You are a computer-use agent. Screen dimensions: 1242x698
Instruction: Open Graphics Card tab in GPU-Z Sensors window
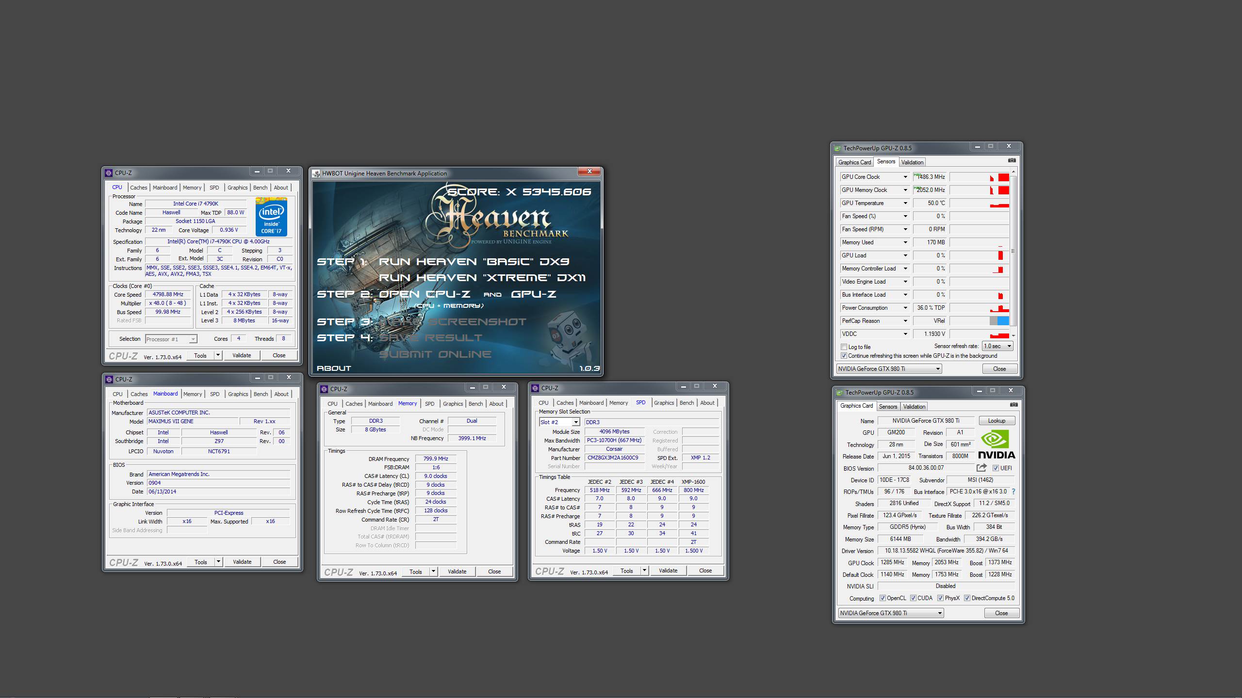[854, 162]
